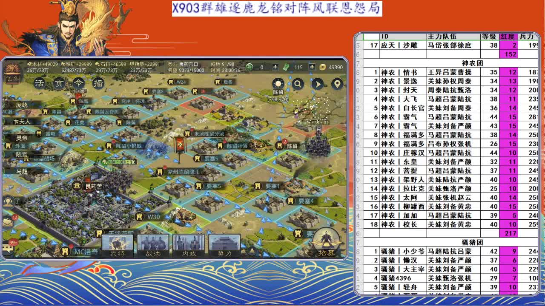Click green jade currency icon
Screen dimensions: 545x306
[x=250, y=67]
